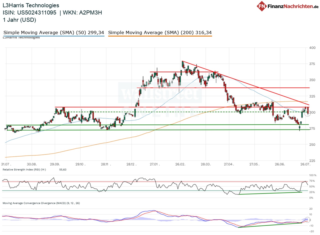This screenshot has height=235, width=320.
Task: Click the wallstreet watermark in the chart center
Action: [x=160, y=92]
